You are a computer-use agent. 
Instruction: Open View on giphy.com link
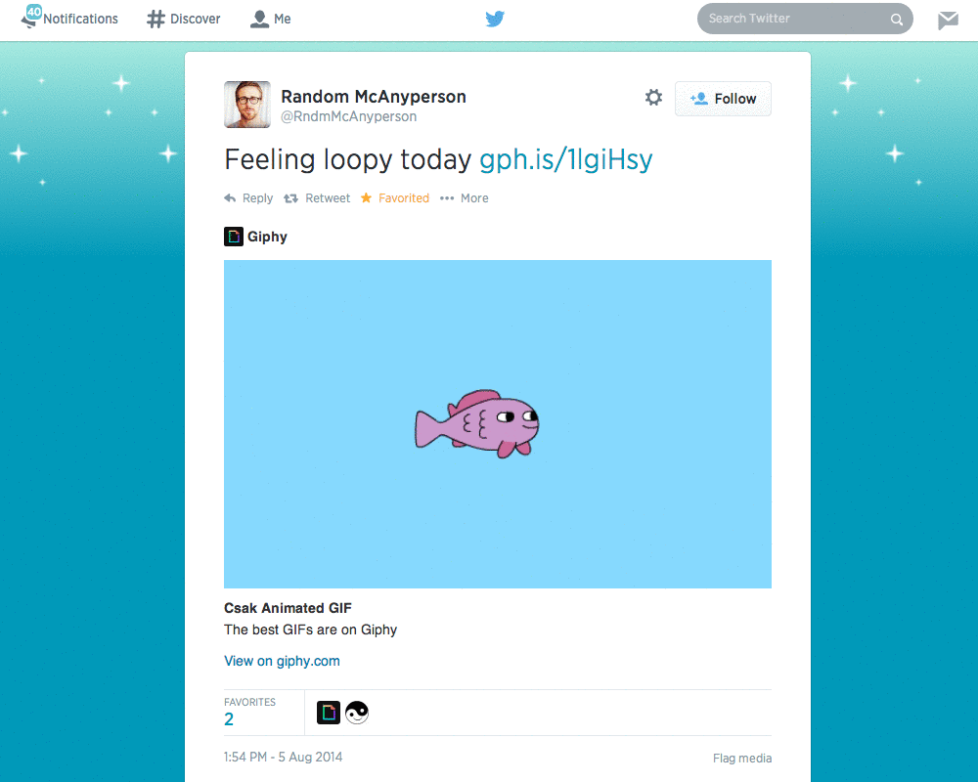(x=282, y=661)
